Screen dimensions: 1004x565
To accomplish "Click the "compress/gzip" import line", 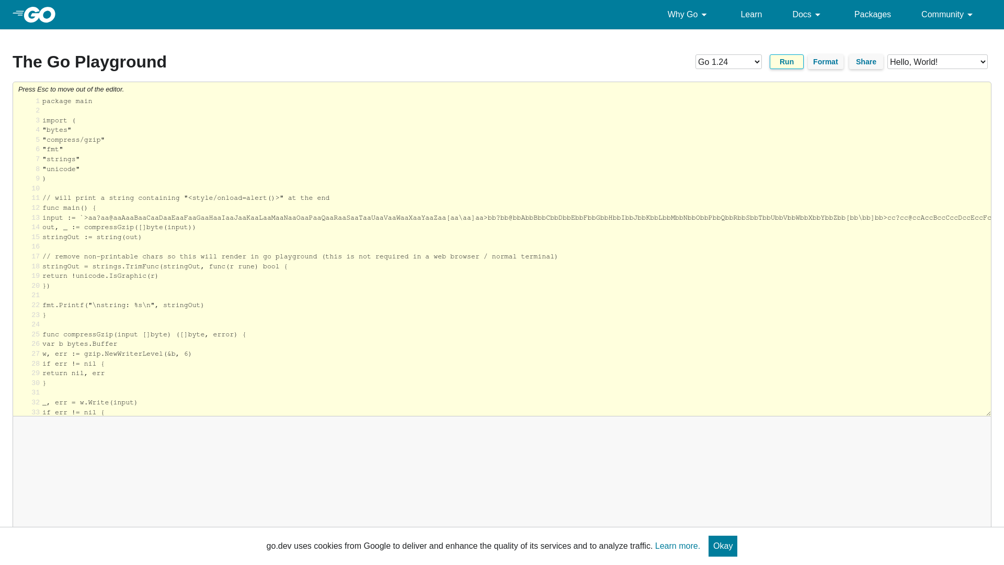I will (x=73, y=140).
